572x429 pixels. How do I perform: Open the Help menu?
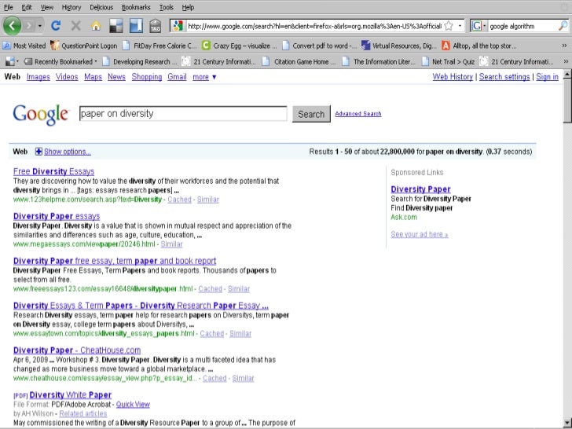(x=188, y=7)
